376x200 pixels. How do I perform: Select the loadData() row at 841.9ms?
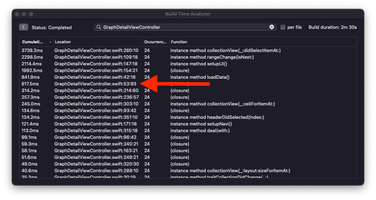click(188, 77)
